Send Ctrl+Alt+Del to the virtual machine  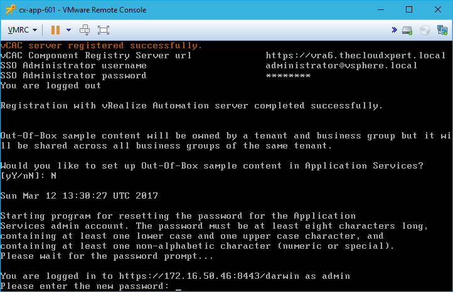click(85, 30)
